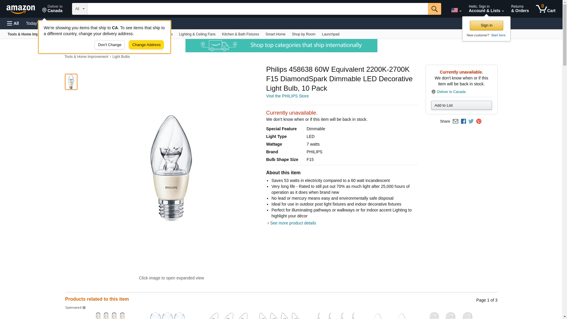Click Visit the PHILIPS Store link
The image size is (567, 319).
(287, 96)
